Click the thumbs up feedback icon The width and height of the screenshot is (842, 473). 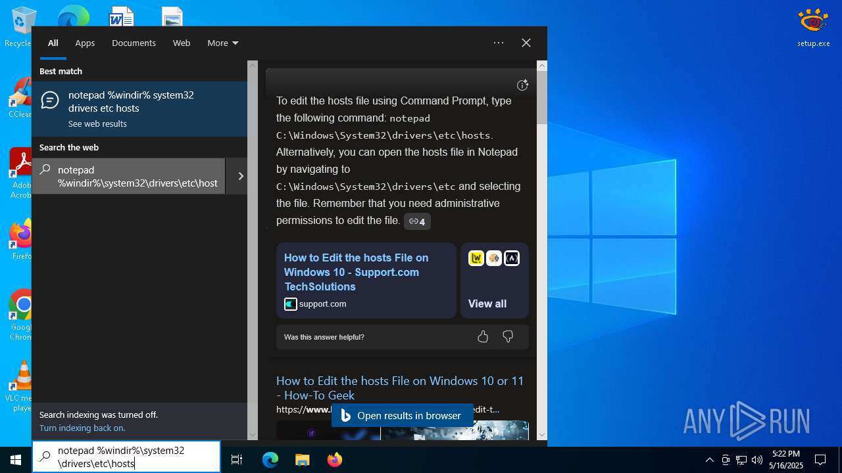click(483, 337)
